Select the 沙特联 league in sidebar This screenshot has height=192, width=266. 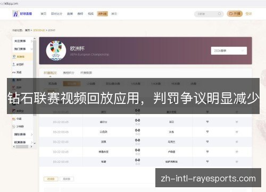point(18,127)
